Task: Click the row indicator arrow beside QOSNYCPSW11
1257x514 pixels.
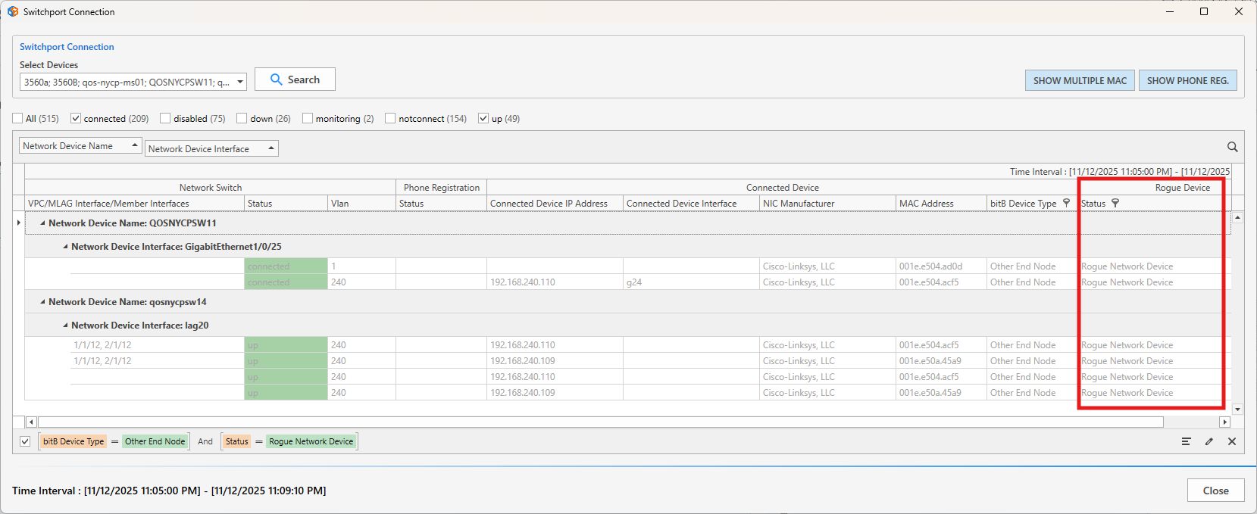Action: coord(19,223)
